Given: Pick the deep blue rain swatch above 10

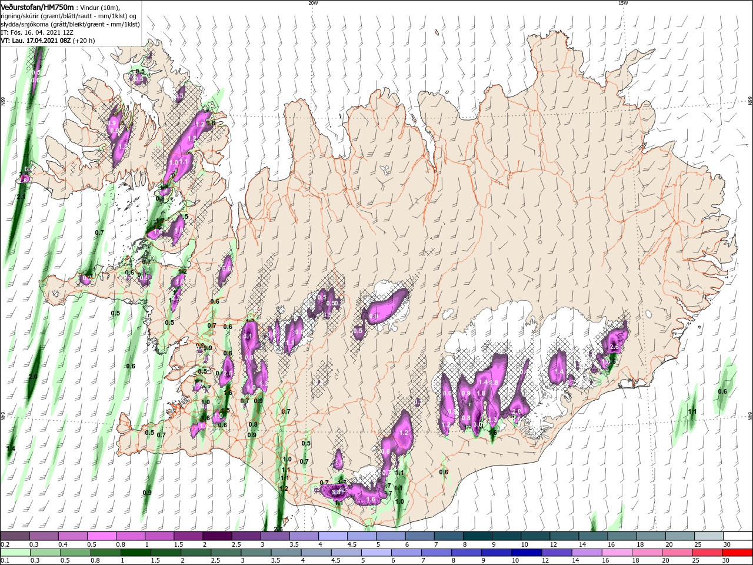Looking at the screenshot, I should 527,553.
